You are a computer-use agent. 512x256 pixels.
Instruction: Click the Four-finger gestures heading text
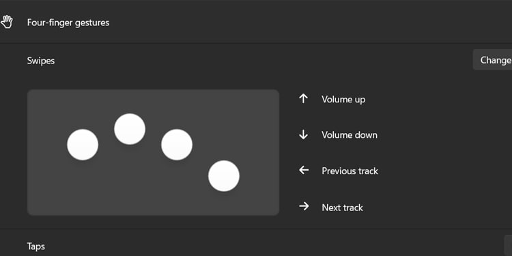point(68,23)
